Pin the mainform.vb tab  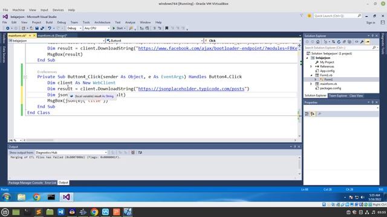30,36
